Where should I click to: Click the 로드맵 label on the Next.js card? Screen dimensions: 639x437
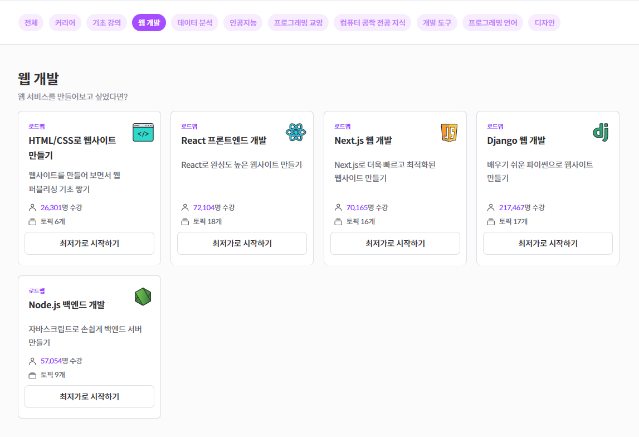[343, 127]
